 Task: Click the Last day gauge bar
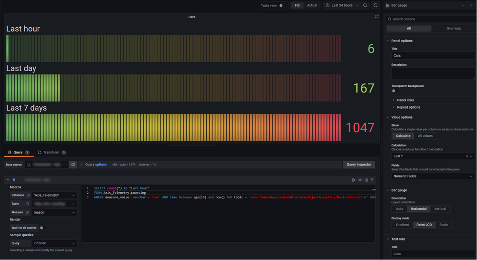(x=173, y=88)
